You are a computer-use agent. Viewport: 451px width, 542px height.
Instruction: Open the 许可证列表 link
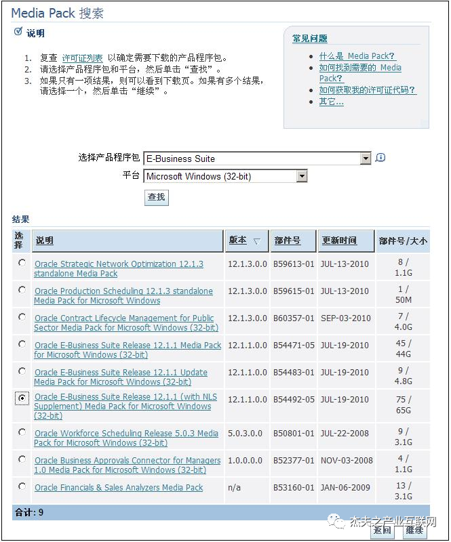(82, 58)
